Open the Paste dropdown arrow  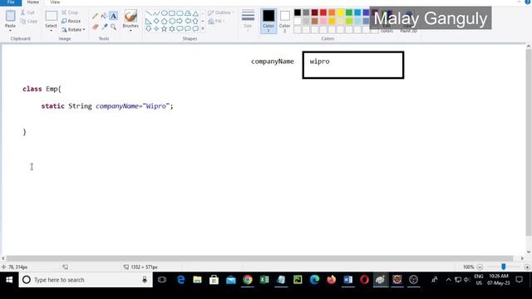pos(10,31)
